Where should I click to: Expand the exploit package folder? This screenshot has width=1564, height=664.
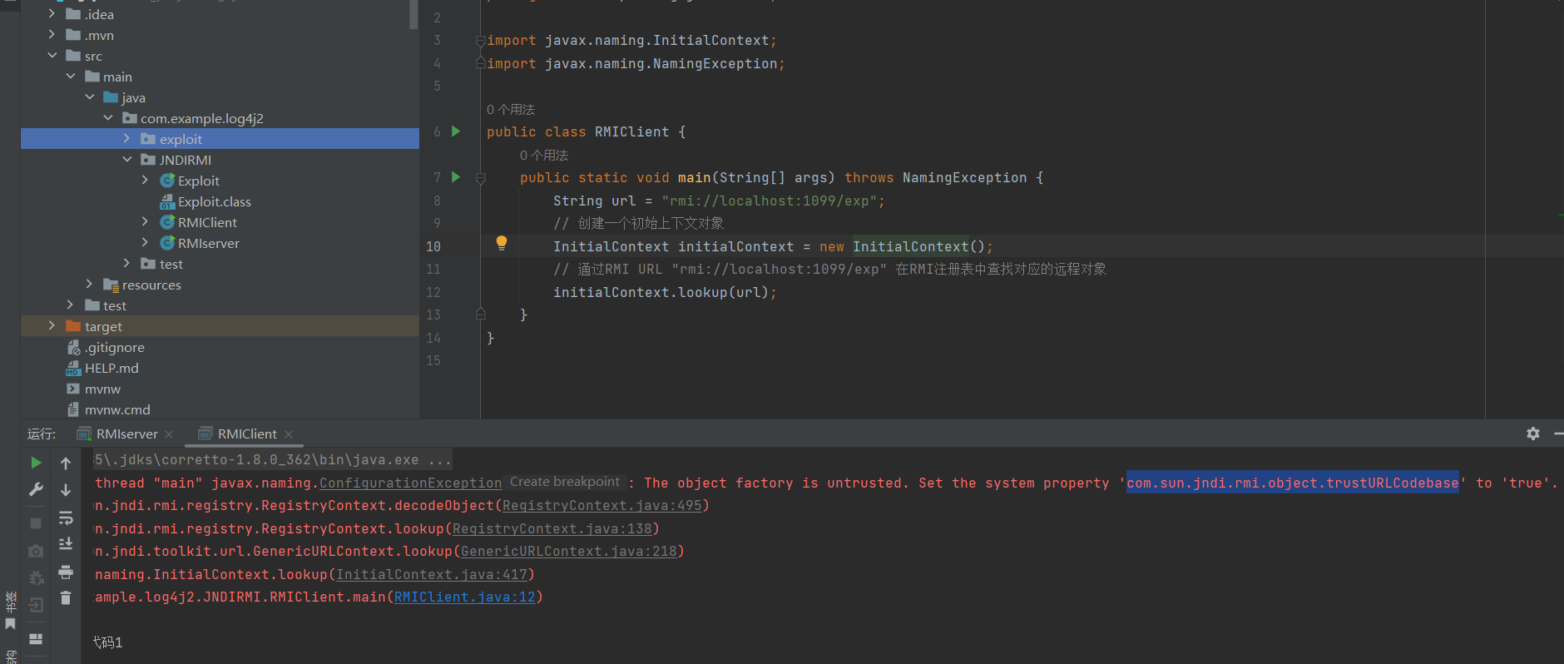pos(126,139)
